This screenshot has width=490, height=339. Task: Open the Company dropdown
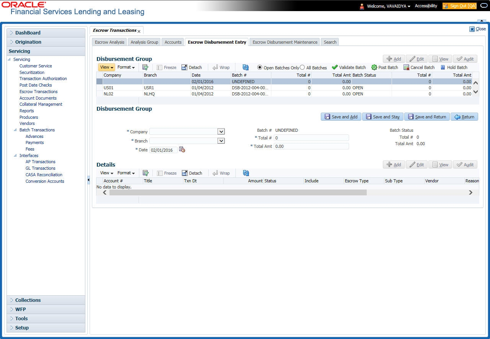(221, 131)
